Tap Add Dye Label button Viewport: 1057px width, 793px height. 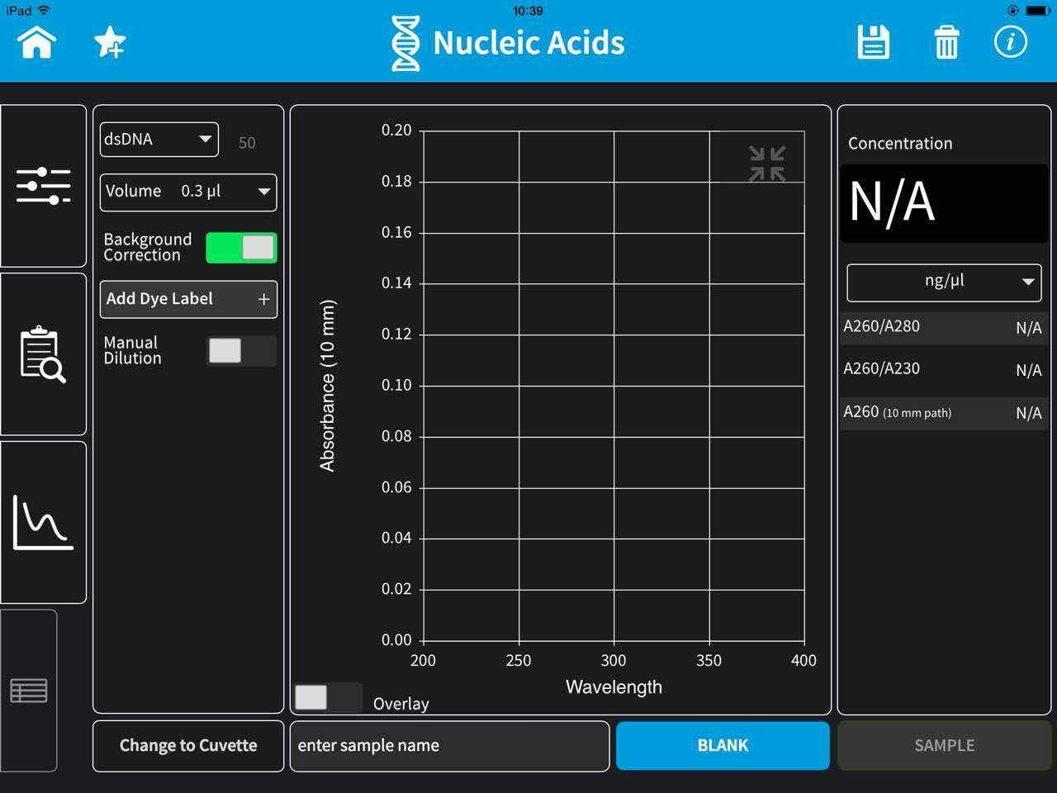coord(188,299)
